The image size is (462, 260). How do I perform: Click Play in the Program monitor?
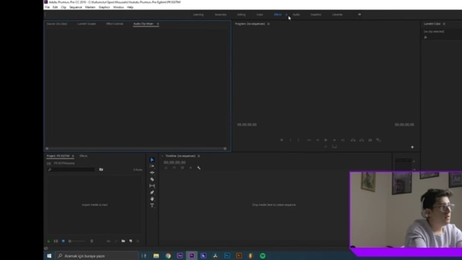click(x=326, y=140)
